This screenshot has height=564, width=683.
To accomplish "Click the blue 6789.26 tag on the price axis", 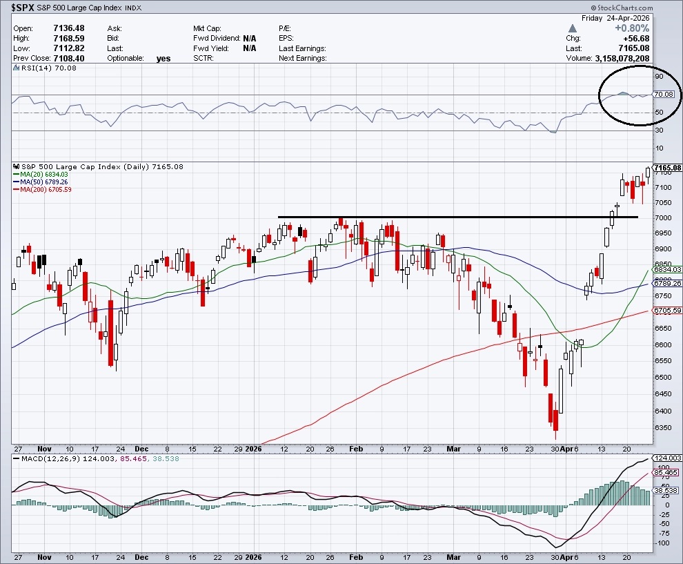I will click(x=668, y=283).
